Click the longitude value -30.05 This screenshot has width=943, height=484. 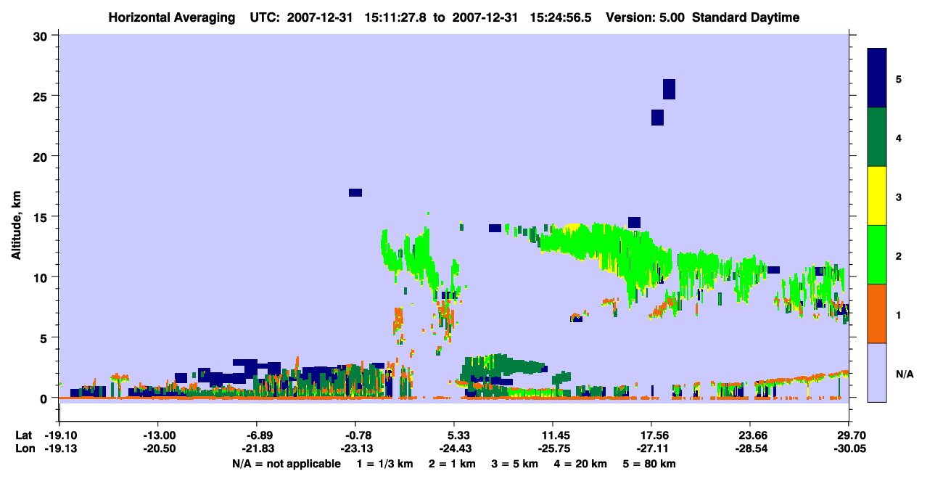tap(849, 448)
